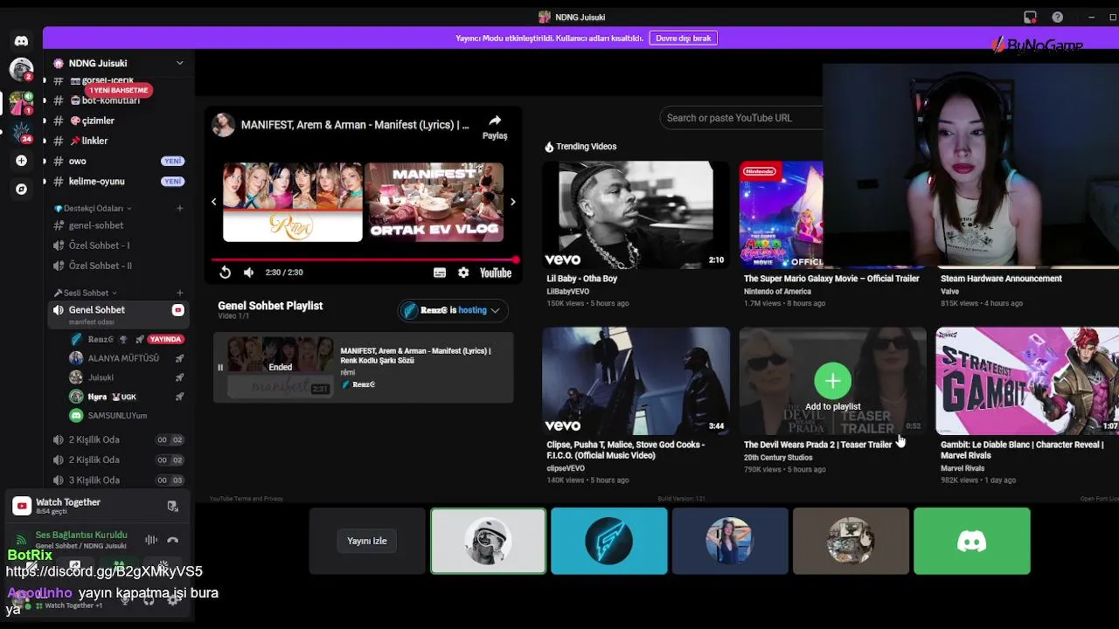Click the Search or paste YouTube URL field
This screenshot has height=629, width=1119.
click(x=741, y=118)
